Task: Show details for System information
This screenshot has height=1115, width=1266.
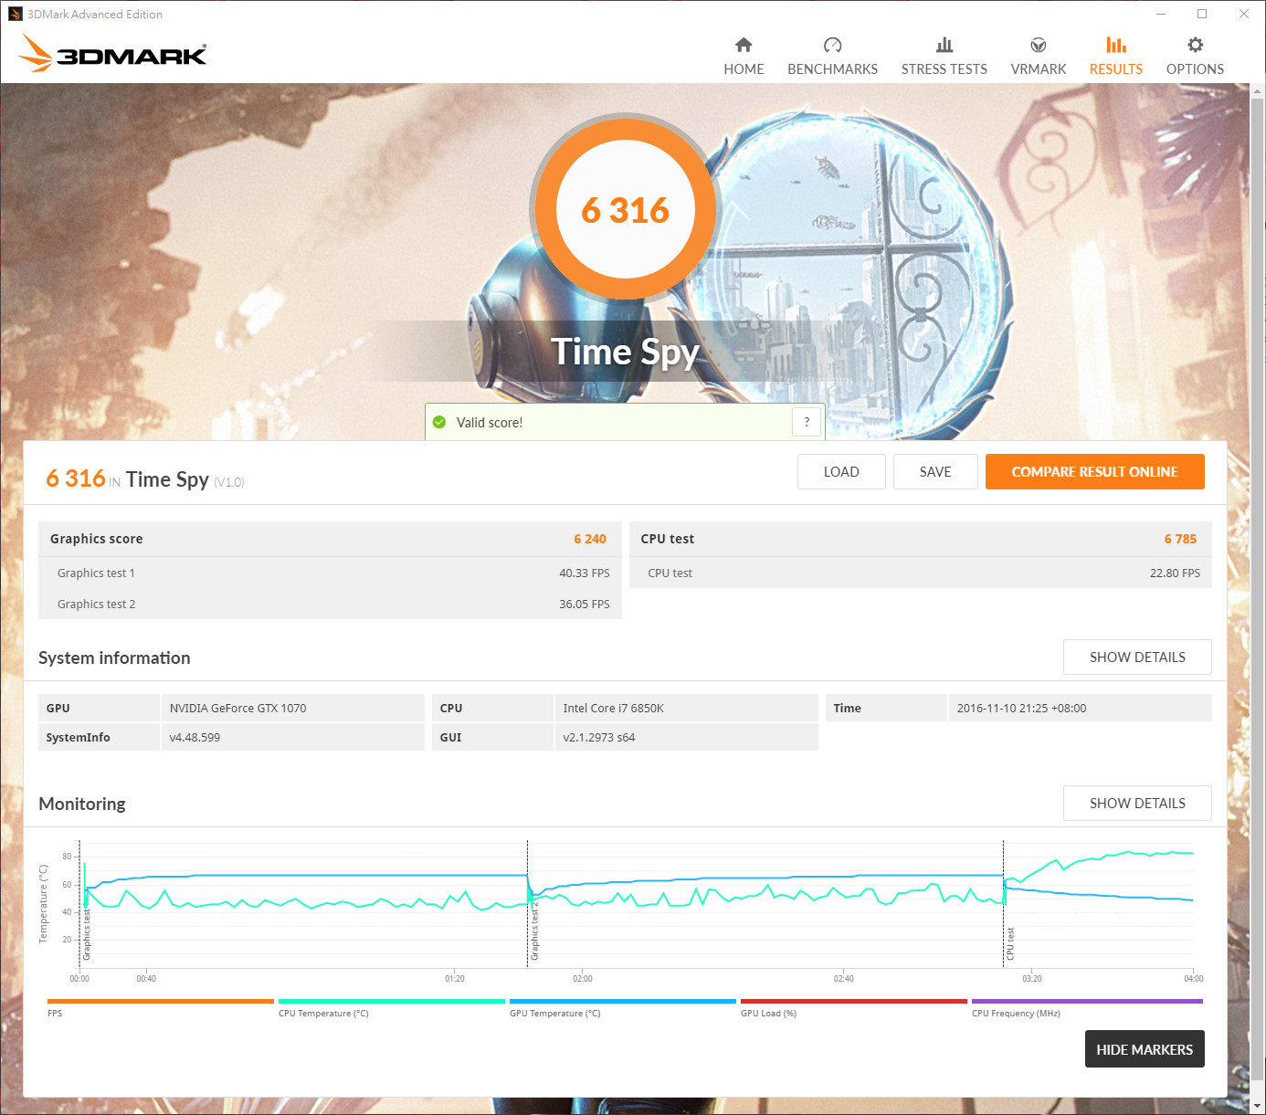Action: pos(1137,657)
